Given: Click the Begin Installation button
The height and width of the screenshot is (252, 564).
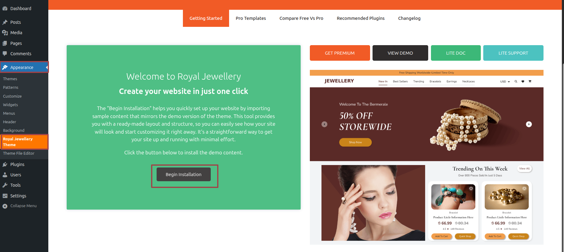Looking at the screenshot, I should click(x=184, y=175).
